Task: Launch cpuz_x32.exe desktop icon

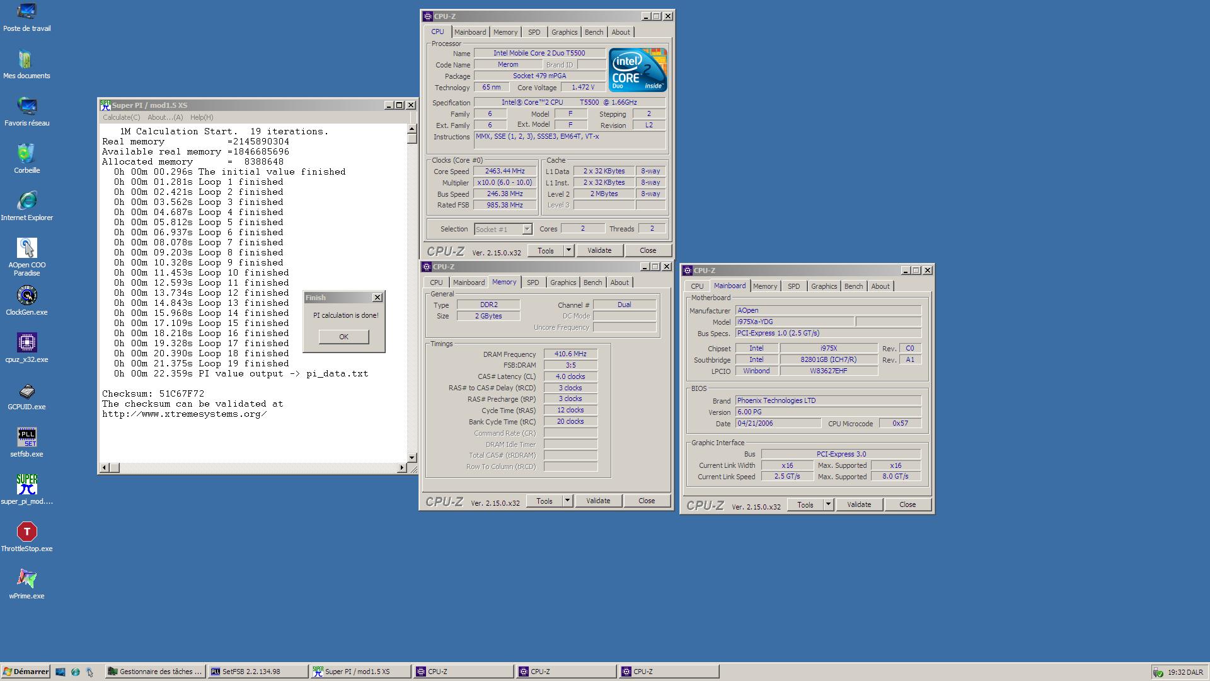Action: (x=26, y=349)
